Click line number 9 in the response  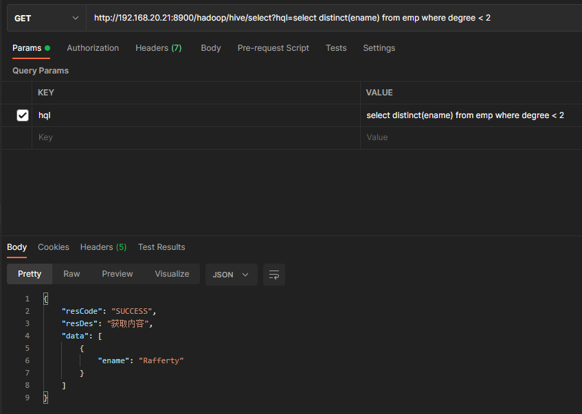[x=27, y=398]
